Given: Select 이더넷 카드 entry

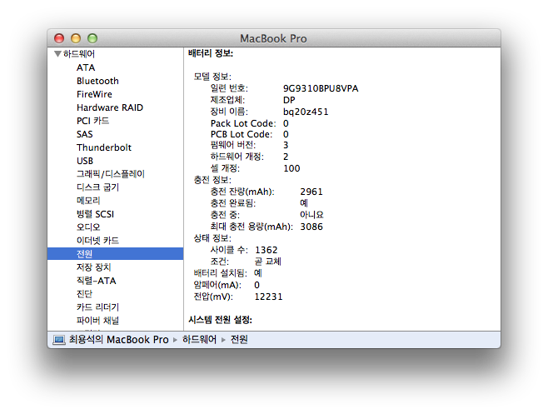Looking at the screenshot, I should tap(98, 241).
